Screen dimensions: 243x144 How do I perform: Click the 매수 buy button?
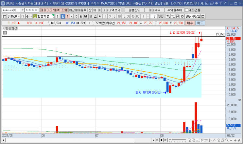click(x=190, y=23)
